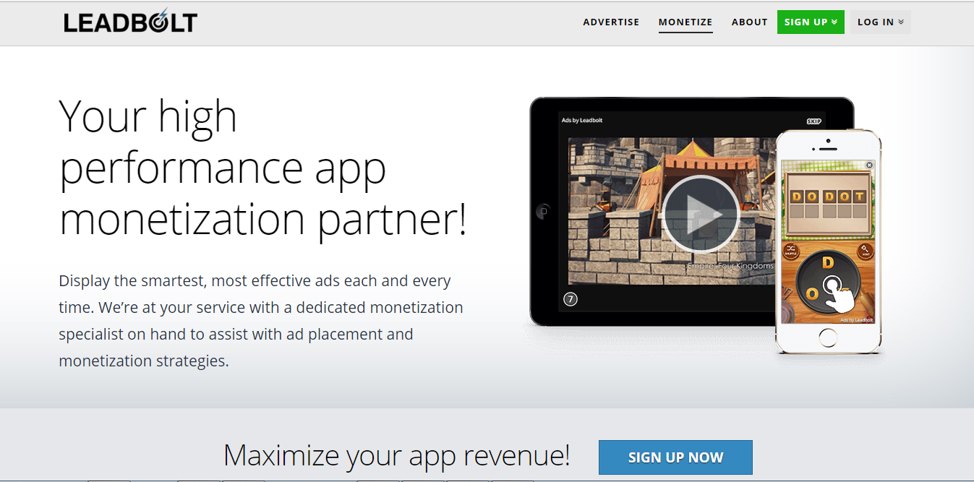Click the SIGN UP NOW button
Viewport: 974px width, 482px height.
pyautogui.click(x=675, y=457)
